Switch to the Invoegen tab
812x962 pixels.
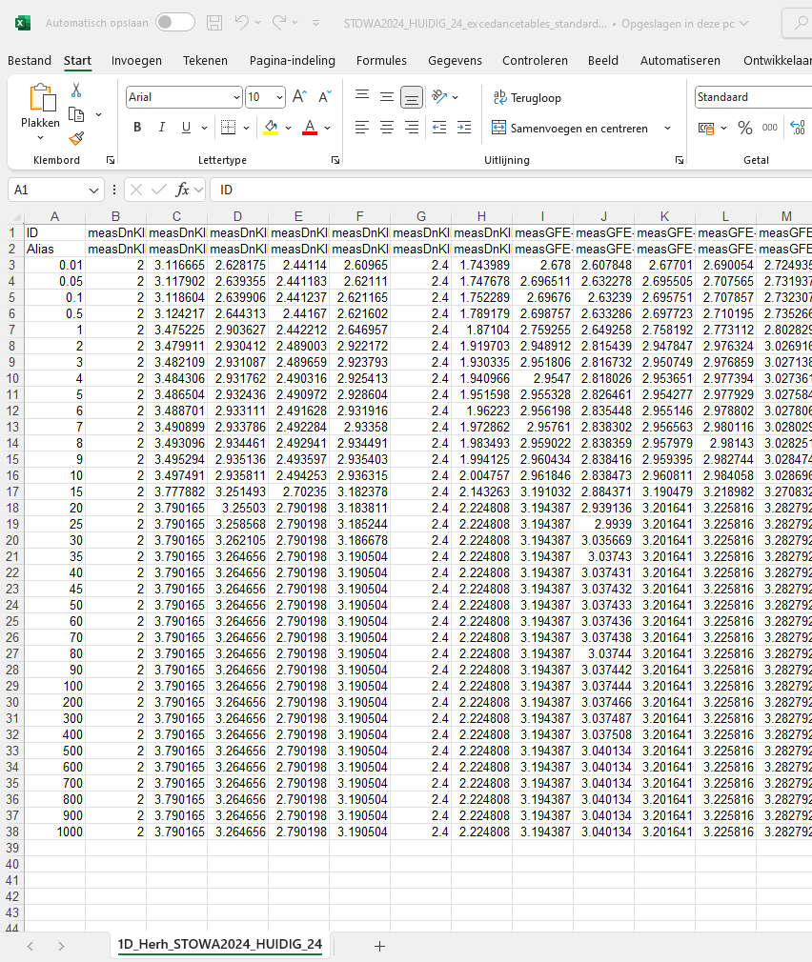coord(136,60)
